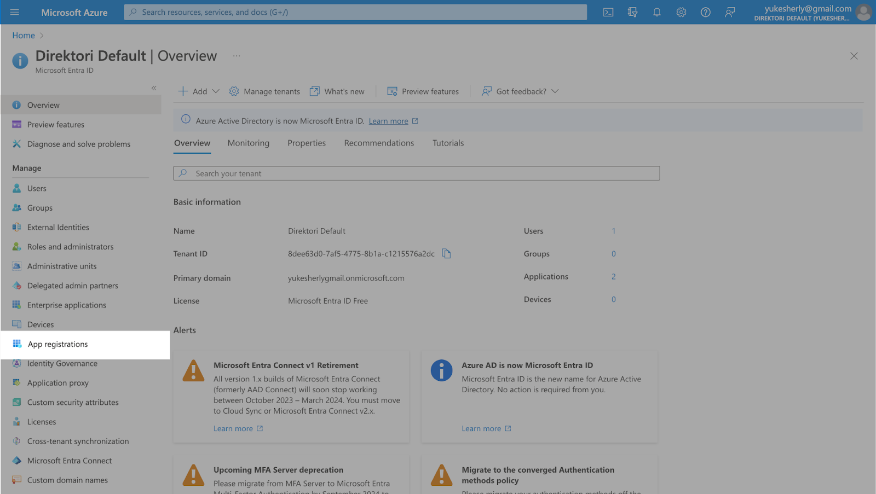The height and width of the screenshot is (494, 876).
Task: Open Cloud Shell icon in header
Action: 608,12
